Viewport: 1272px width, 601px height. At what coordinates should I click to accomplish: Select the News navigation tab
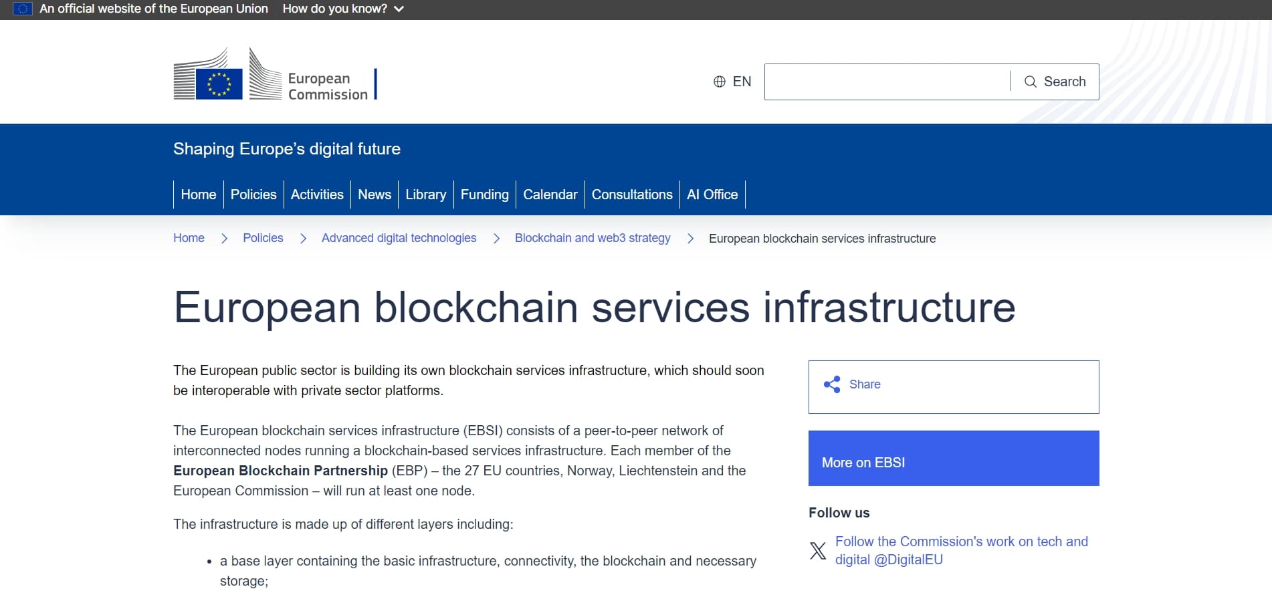click(x=375, y=195)
